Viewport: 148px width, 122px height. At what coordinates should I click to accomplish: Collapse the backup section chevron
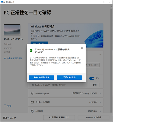tap(100, 54)
